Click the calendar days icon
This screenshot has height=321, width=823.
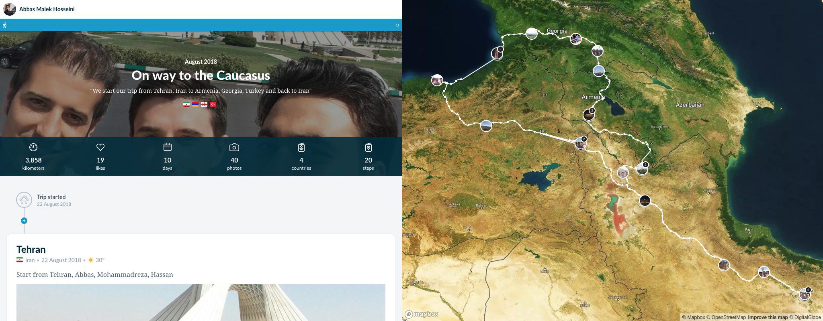pyautogui.click(x=168, y=147)
